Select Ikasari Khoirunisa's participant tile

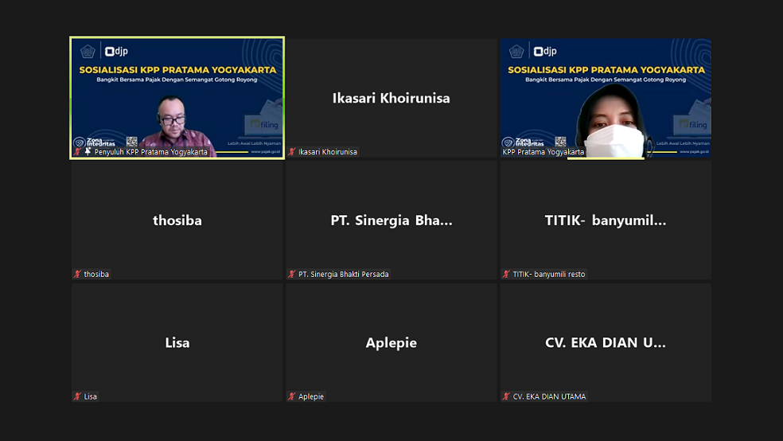click(x=391, y=97)
